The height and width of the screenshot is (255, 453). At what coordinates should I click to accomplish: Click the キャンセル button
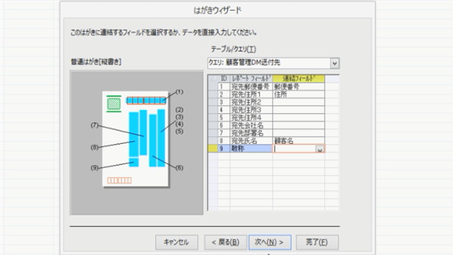click(x=176, y=242)
